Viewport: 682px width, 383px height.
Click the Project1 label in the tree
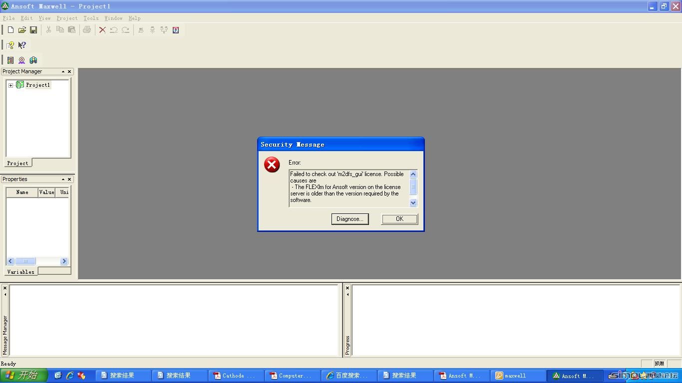click(x=38, y=85)
